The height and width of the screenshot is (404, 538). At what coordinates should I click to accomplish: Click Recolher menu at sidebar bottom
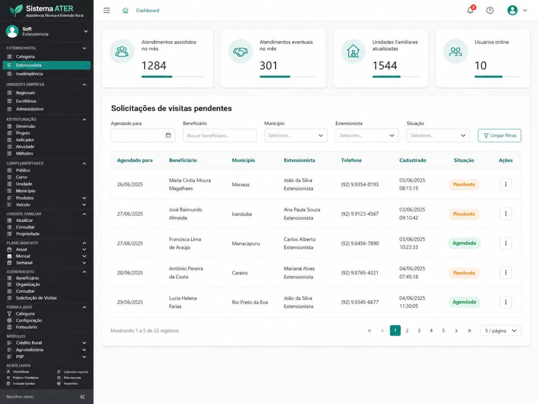20,397
